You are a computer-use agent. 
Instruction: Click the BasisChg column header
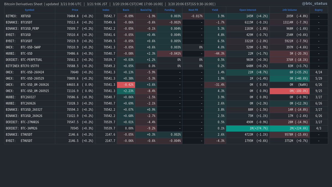point(146,10)
